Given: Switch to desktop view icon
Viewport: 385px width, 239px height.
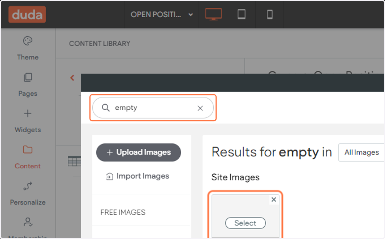Looking at the screenshot, I should pyautogui.click(x=213, y=14).
